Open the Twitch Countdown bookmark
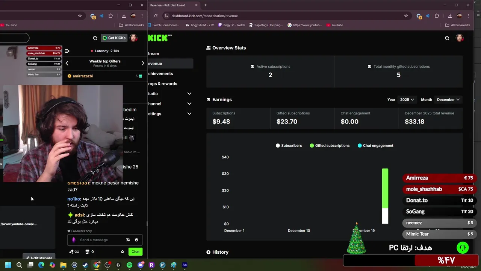 (164, 25)
